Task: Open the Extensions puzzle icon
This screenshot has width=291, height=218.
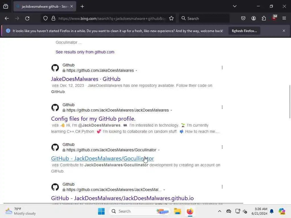Action: [264, 18]
